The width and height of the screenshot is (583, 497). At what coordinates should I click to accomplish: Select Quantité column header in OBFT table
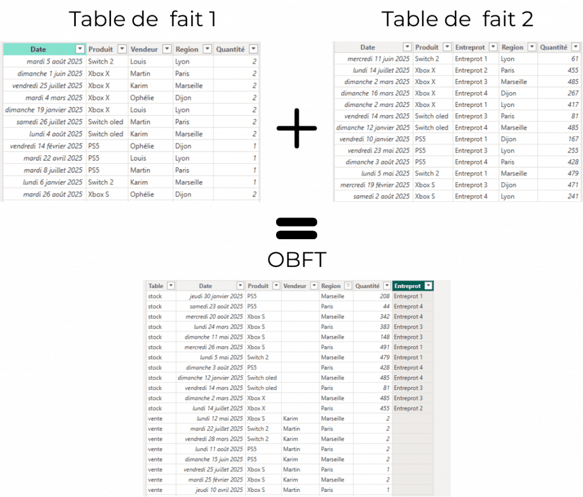tap(367, 286)
